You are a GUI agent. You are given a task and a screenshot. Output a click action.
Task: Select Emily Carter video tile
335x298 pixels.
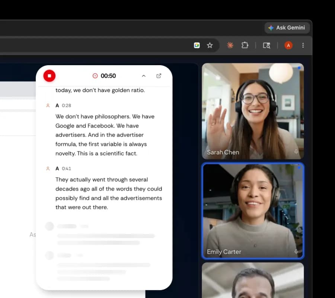tap(253, 211)
